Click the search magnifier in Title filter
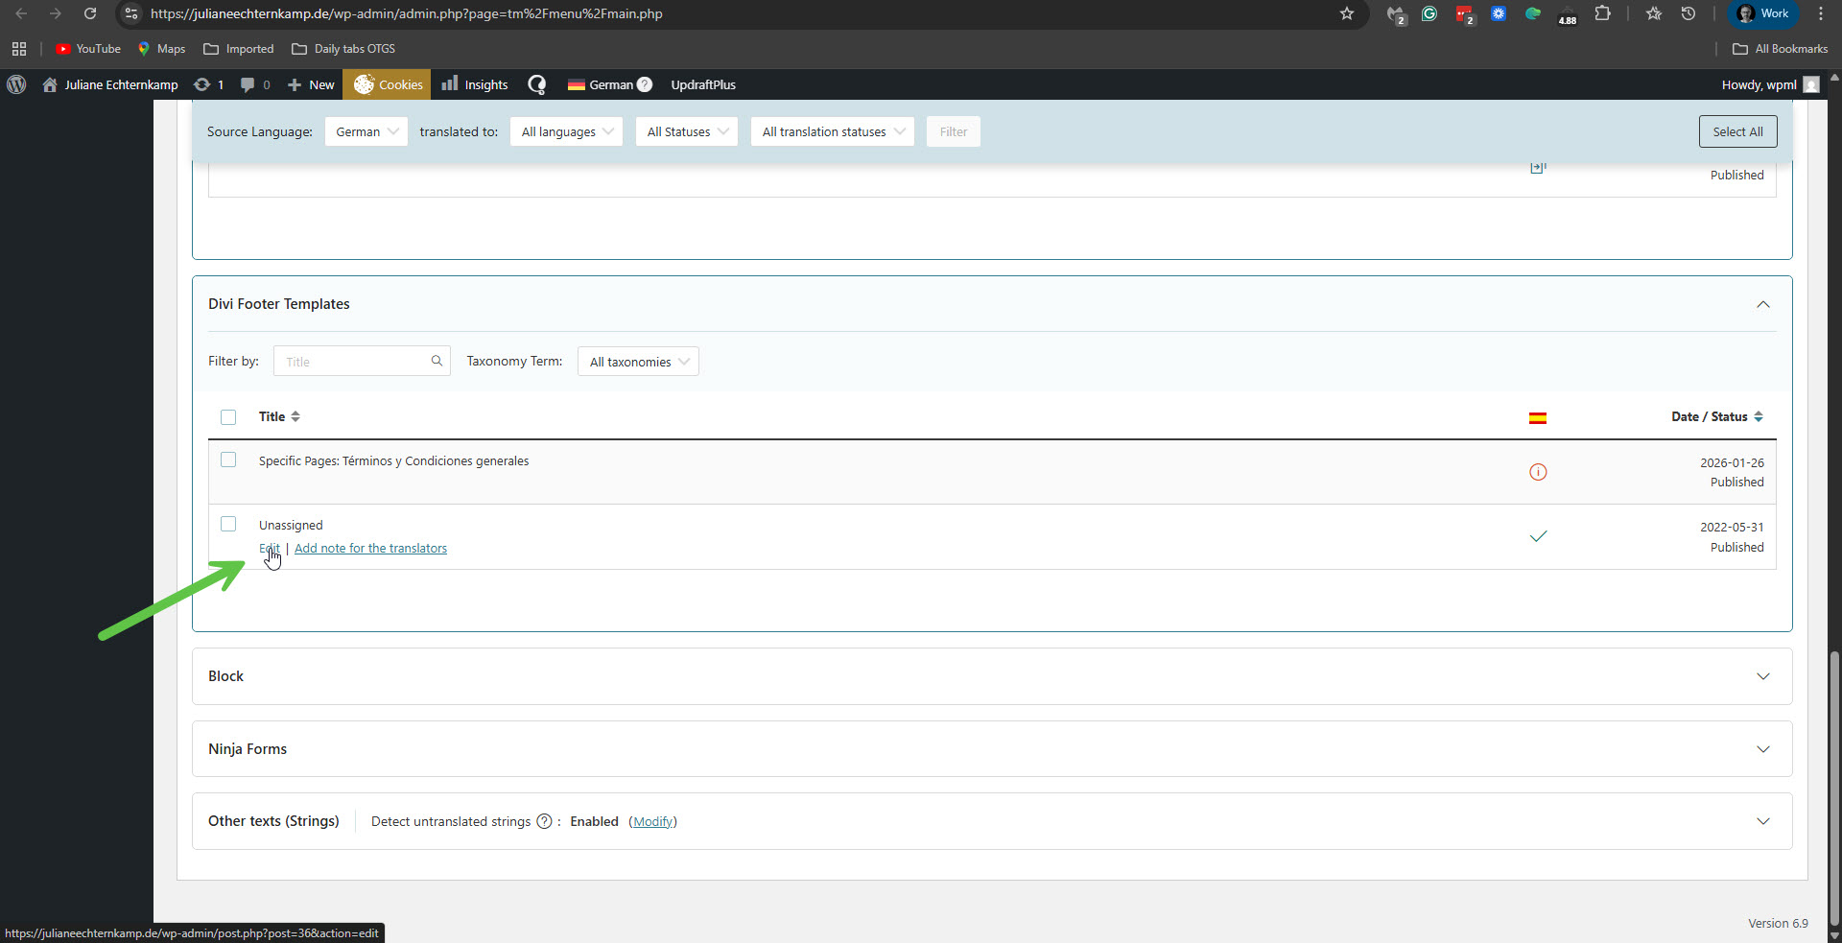 (x=437, y=361)
